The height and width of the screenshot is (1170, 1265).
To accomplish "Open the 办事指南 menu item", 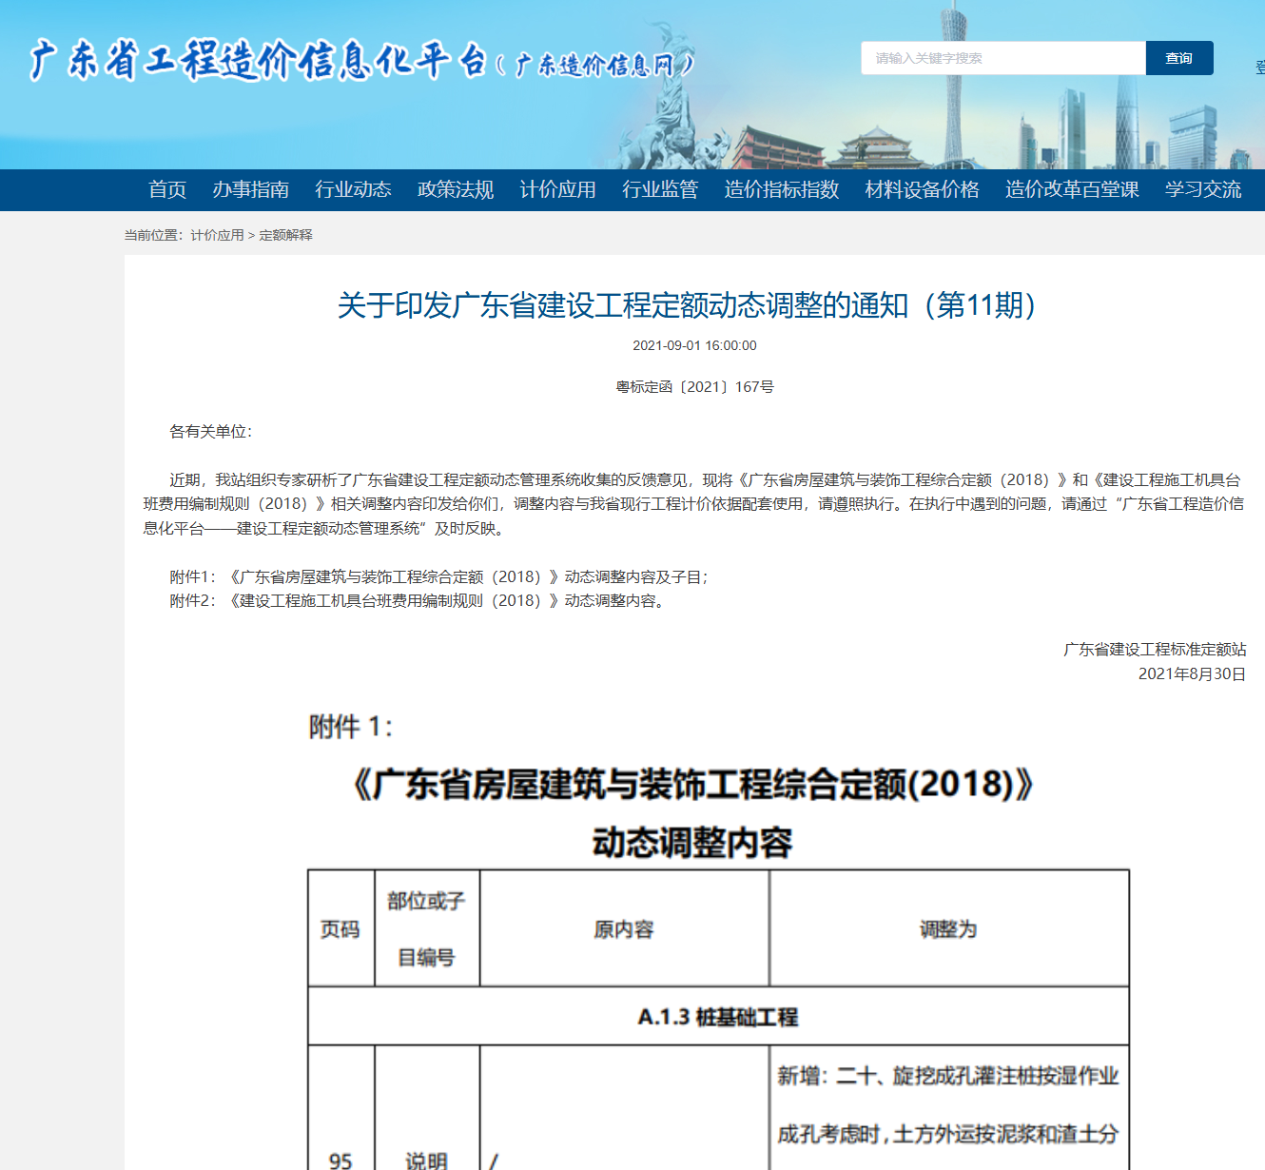I will click(251, 189).
